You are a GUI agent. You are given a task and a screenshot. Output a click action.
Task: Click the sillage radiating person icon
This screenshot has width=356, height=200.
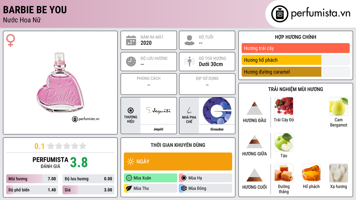189,61
